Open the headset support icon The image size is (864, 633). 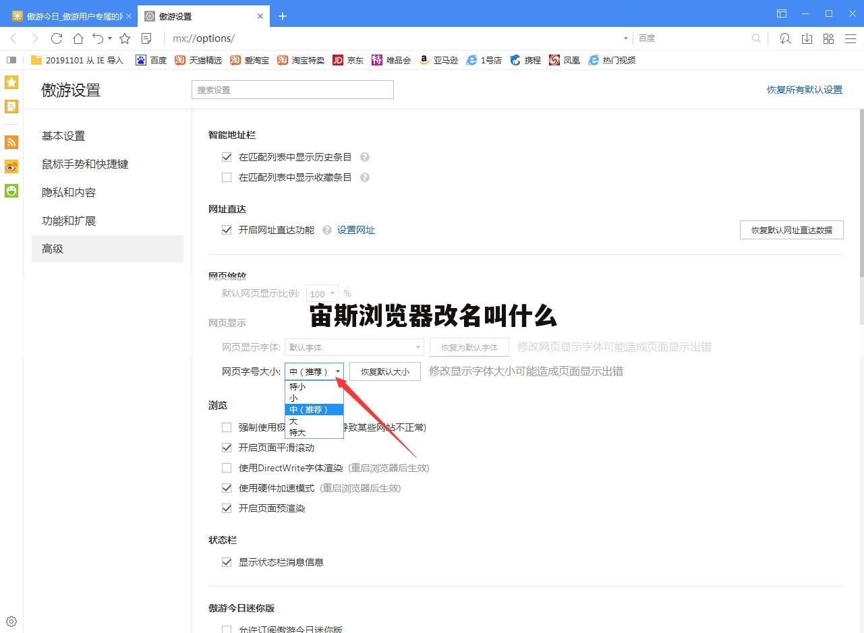coord(785,38)
